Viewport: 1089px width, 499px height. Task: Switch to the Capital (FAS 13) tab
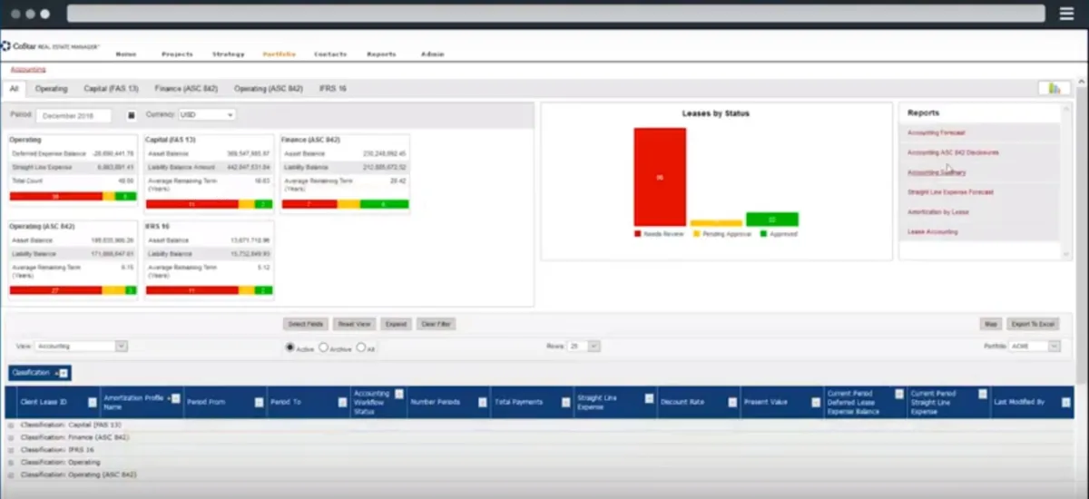pyautogui.click(x=111, y=89)
